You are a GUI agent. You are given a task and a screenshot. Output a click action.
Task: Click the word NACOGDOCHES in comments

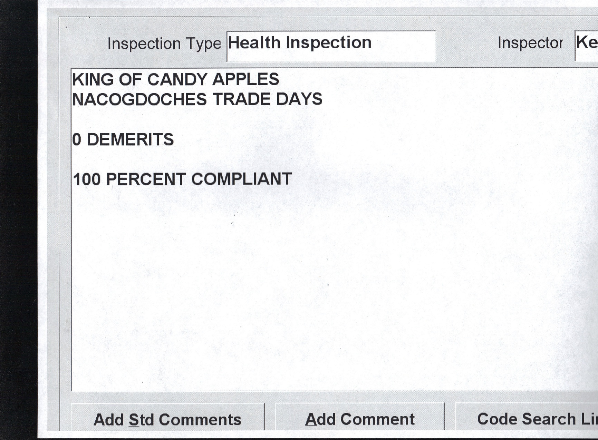[139, 99]
